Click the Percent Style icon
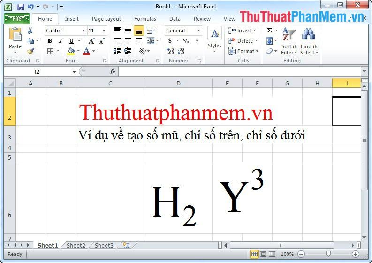 coord(186,41)
